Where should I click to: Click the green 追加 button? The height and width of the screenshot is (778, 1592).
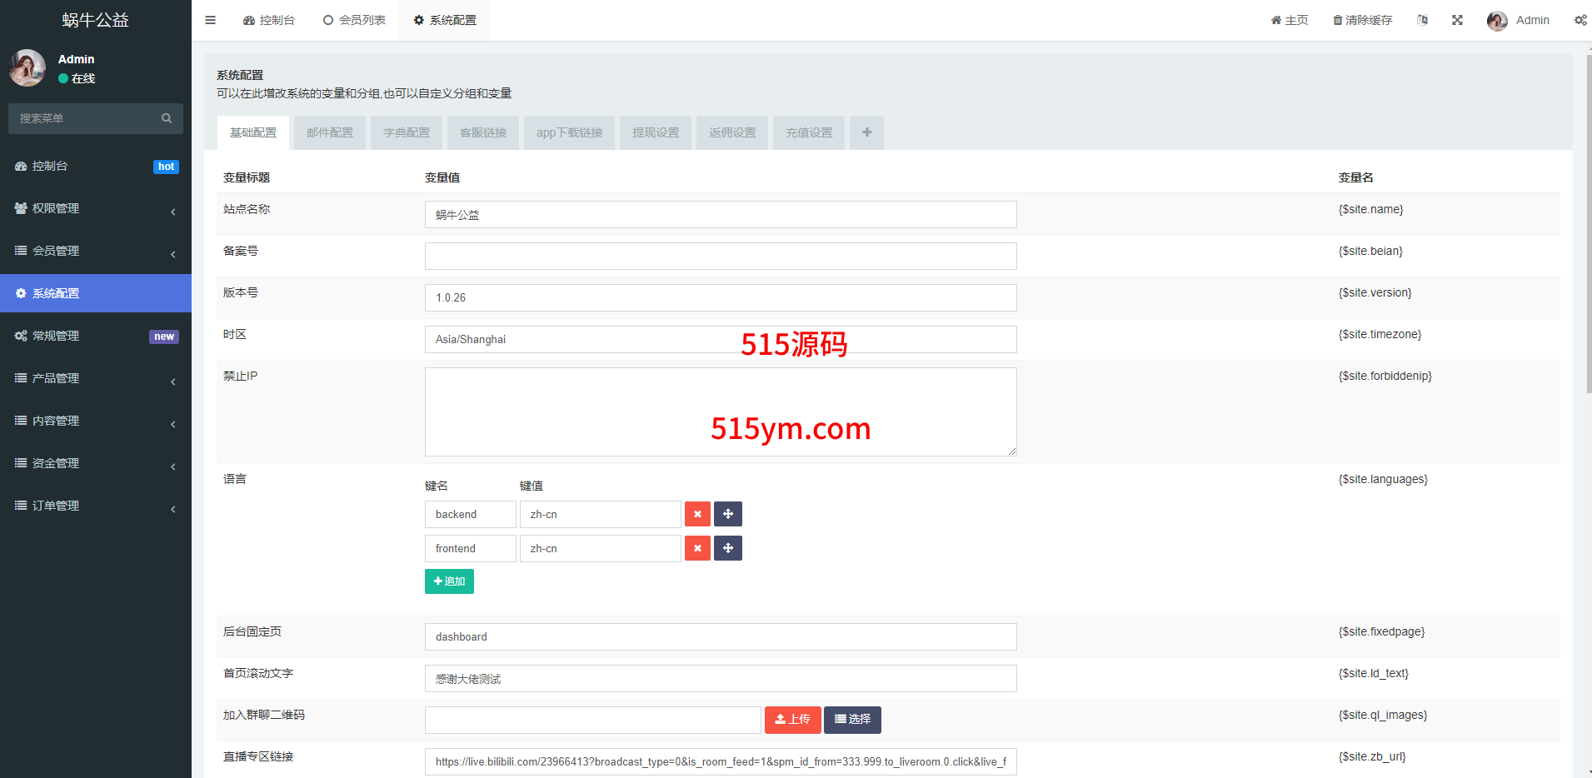pyautogui.click(x=449, y=581)
